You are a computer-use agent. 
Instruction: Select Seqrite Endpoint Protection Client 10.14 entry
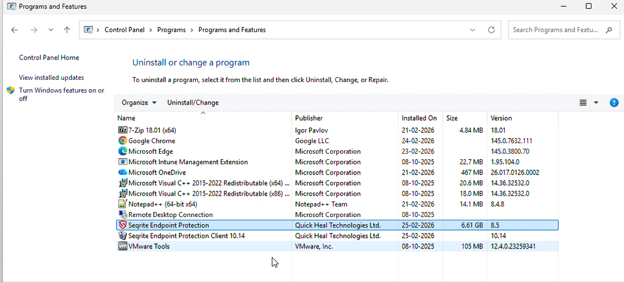pos(337,236)
